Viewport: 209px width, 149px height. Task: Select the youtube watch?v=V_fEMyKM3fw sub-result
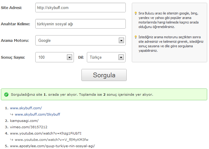tap(52, 140)
